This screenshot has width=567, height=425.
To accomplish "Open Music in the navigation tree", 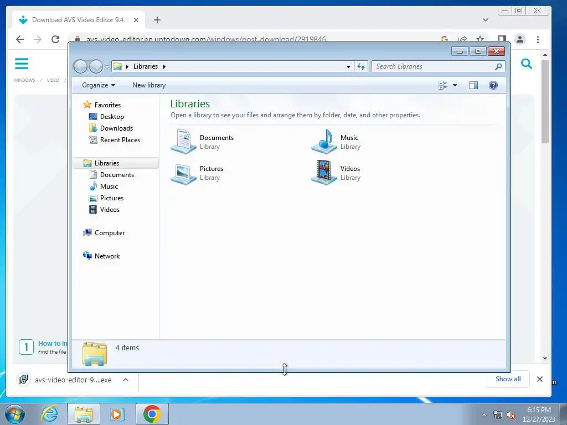I will coord(109,186).
